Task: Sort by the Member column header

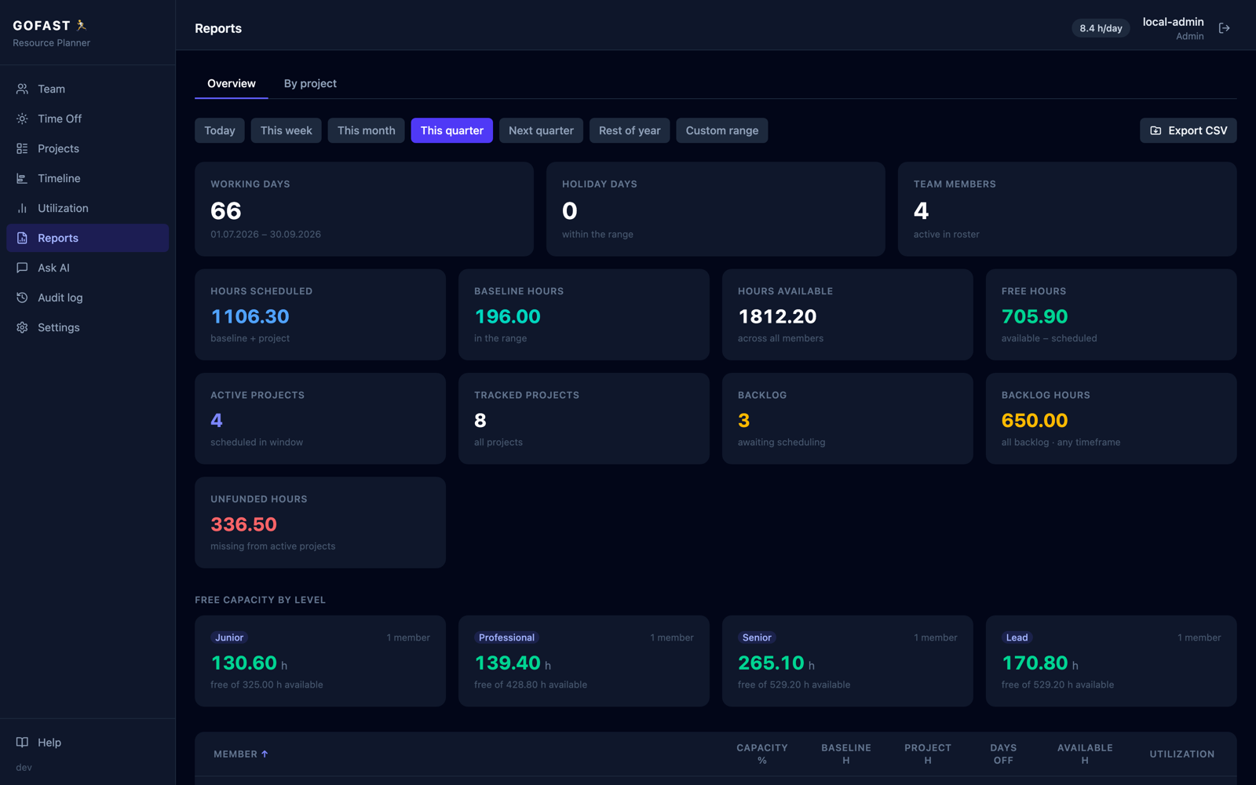Action: (241, 754)
